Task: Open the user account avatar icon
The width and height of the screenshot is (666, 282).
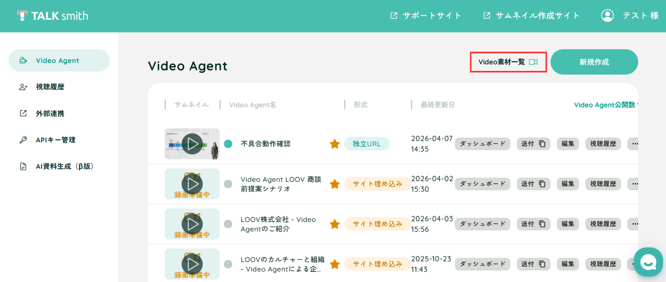Action: (x=608, y=16)
